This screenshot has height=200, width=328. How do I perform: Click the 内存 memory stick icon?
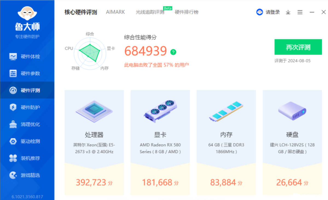tap(226, 112)
